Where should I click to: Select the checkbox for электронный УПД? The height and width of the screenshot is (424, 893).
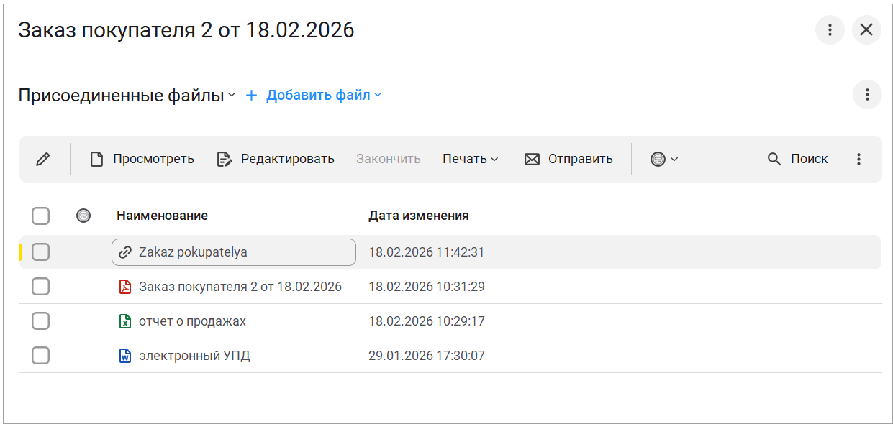click(41, 356)
